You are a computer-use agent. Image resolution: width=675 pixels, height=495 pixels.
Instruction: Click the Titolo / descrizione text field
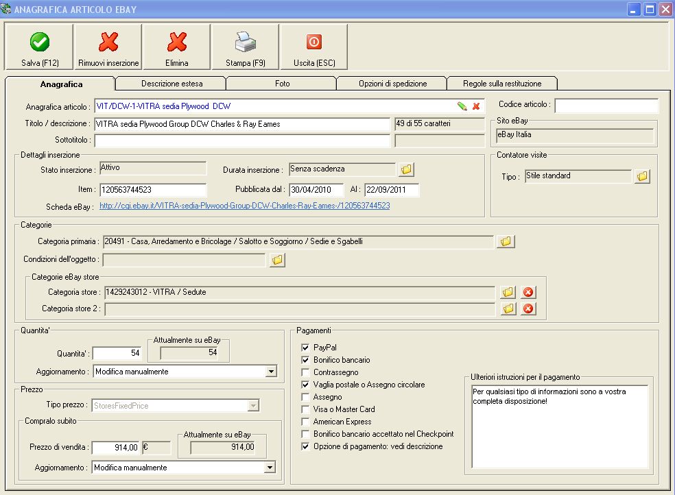tap(242, 124)
